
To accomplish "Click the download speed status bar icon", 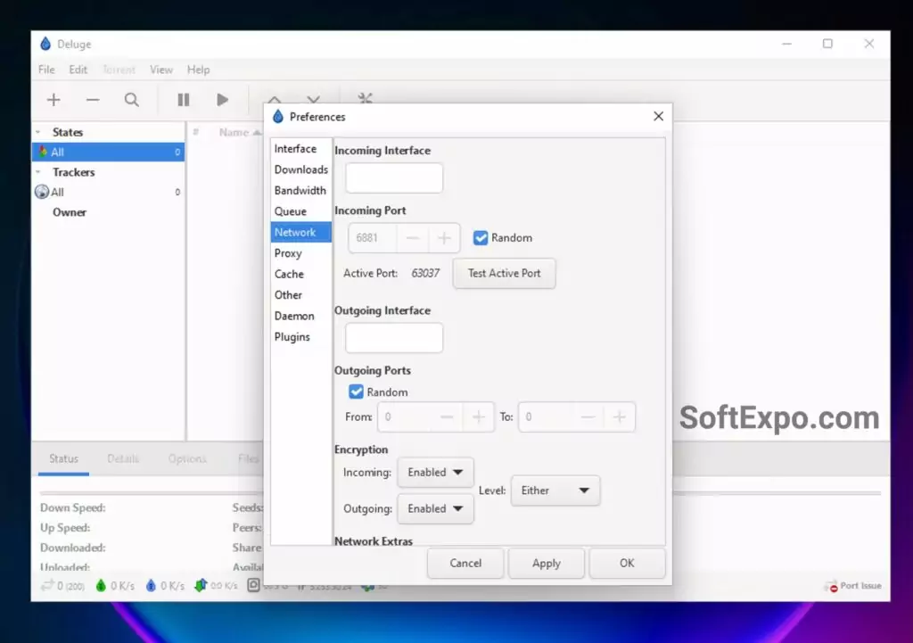I will point(101,586).
